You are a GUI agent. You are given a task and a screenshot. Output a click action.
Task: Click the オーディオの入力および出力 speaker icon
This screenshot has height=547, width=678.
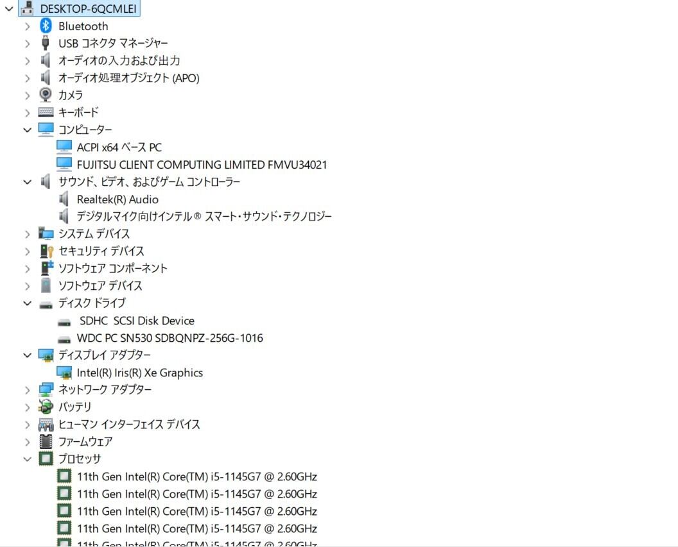(46, 60)
